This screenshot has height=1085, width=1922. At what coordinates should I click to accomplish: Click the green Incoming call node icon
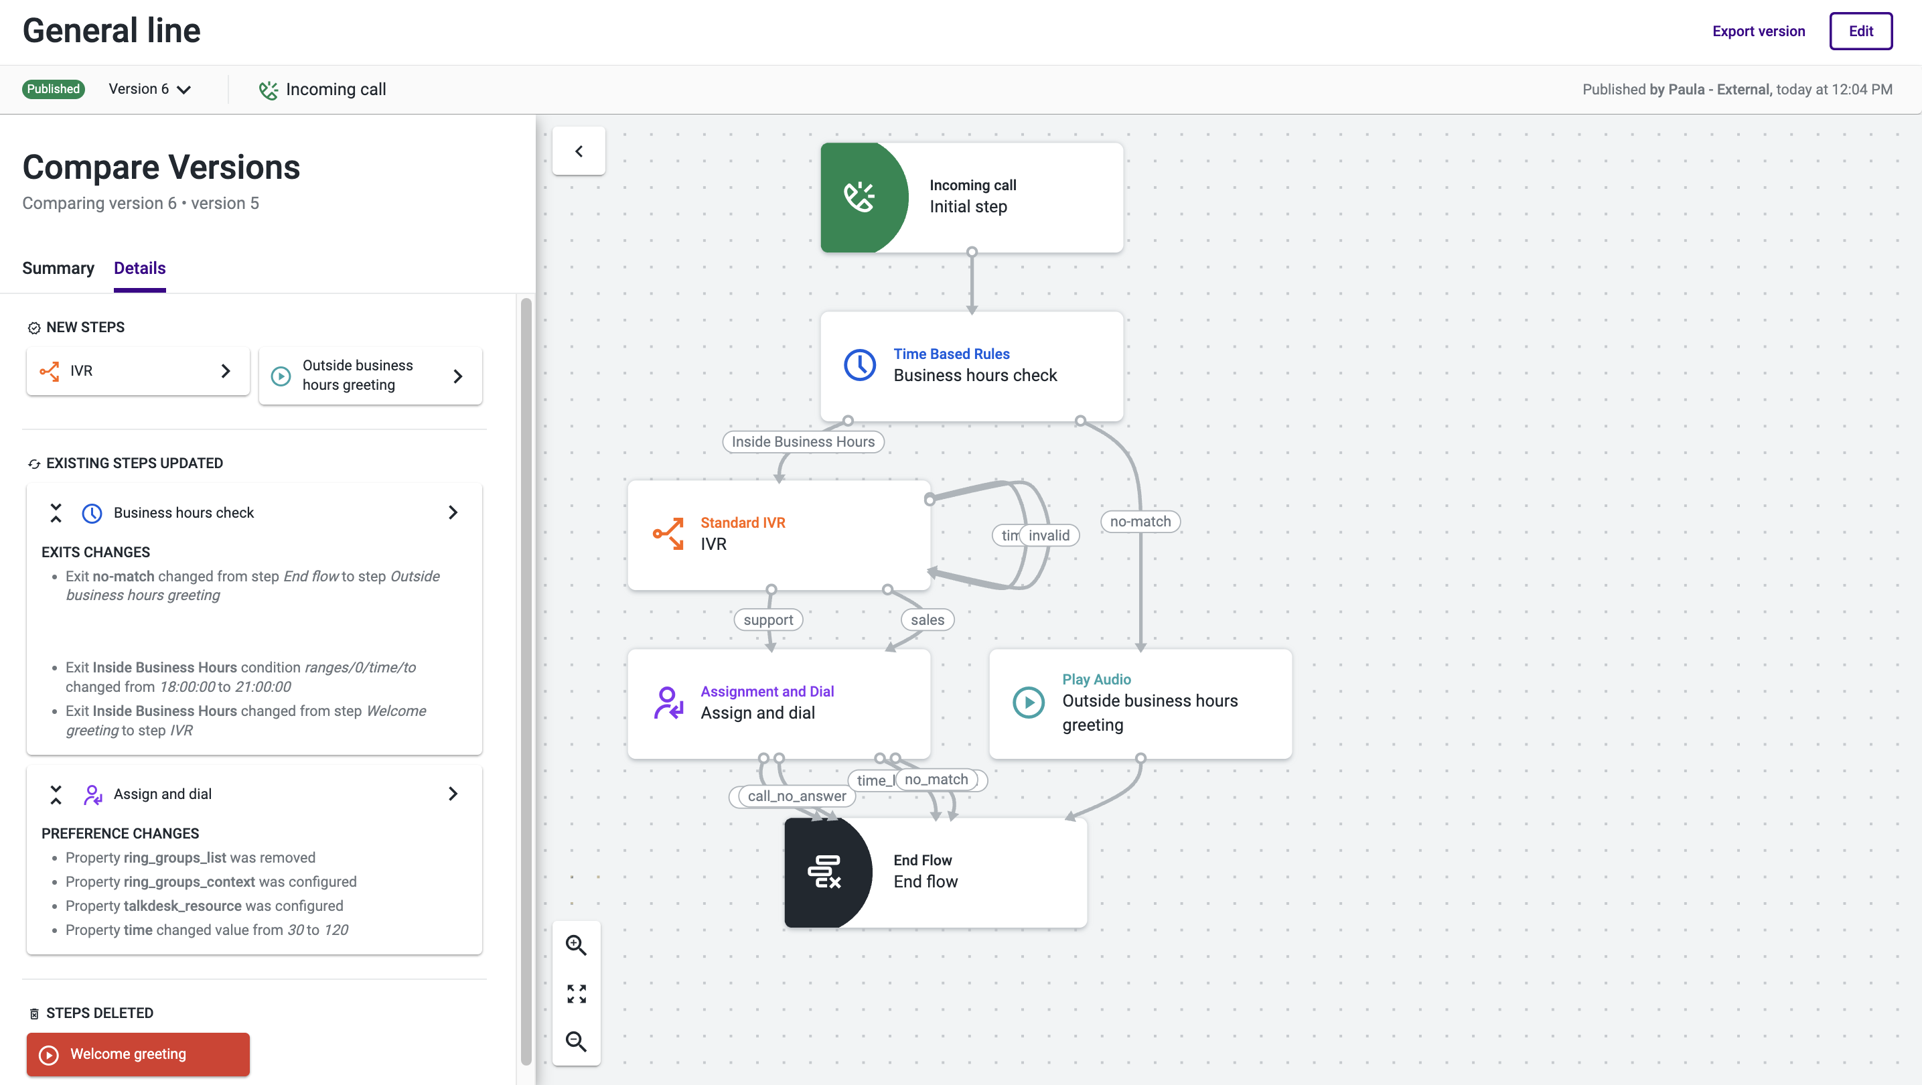coord(859,197)
